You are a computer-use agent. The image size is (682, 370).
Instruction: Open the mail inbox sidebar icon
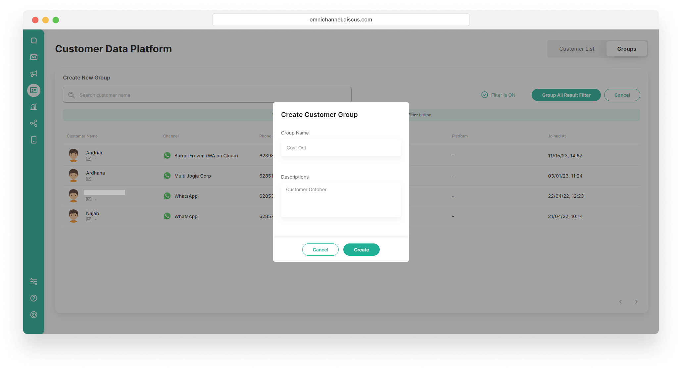click(x=34, y=57)
